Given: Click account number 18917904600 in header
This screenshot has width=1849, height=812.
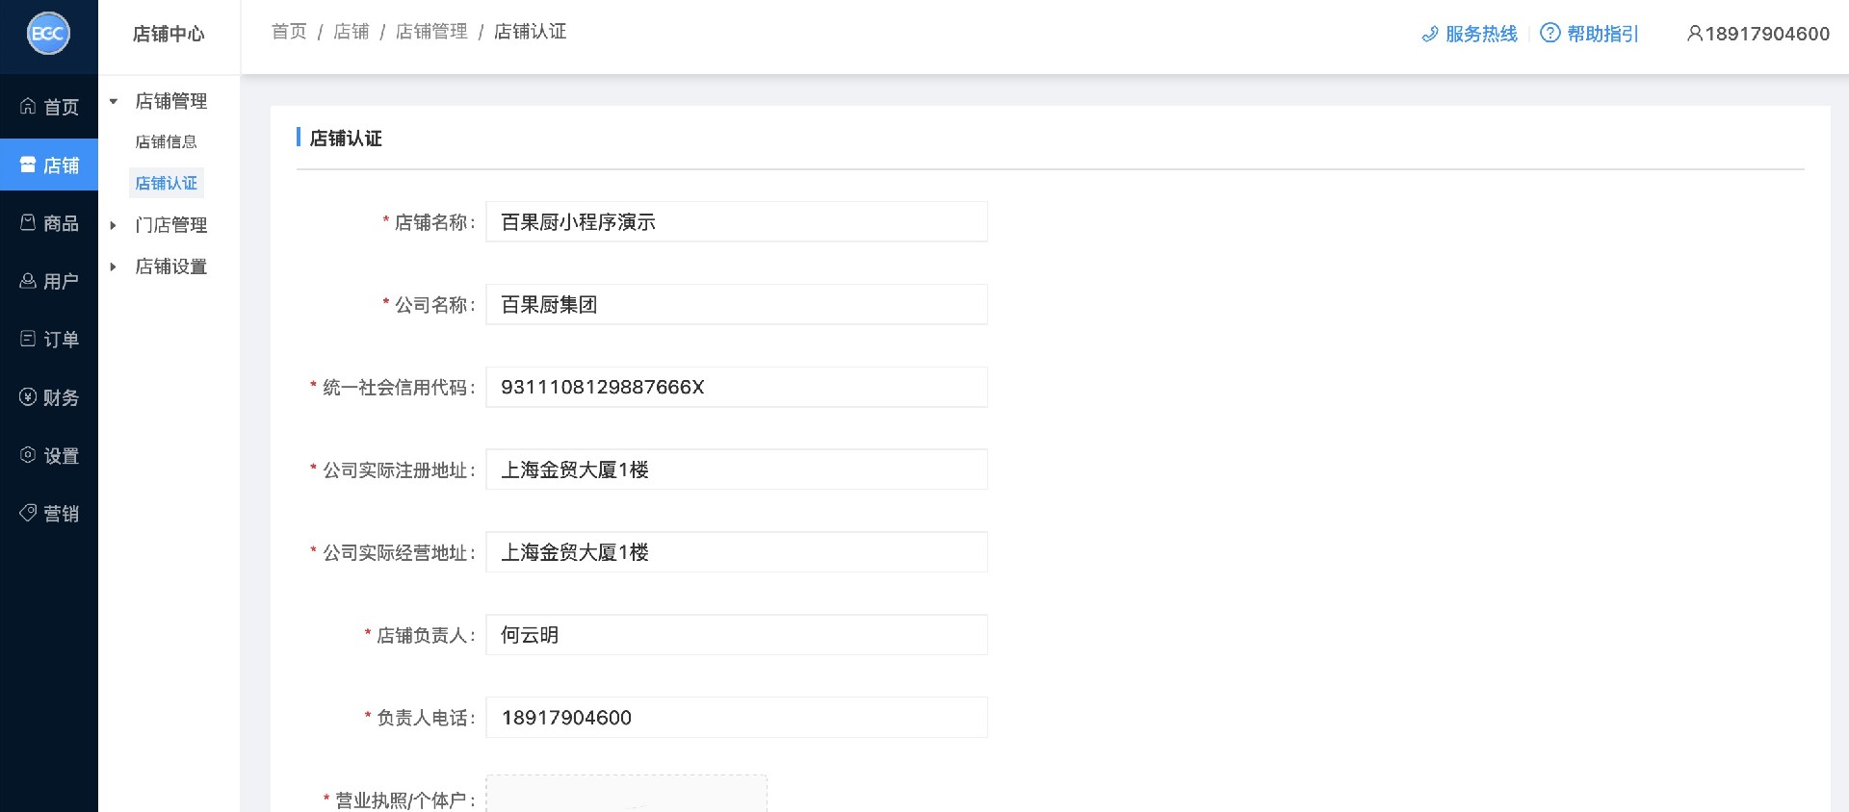Looking at the screenshot, I should click(x=1767, y=34).
